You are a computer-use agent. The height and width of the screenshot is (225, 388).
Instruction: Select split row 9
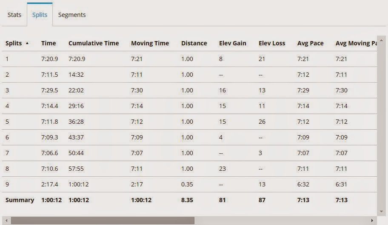click(7, 184)
